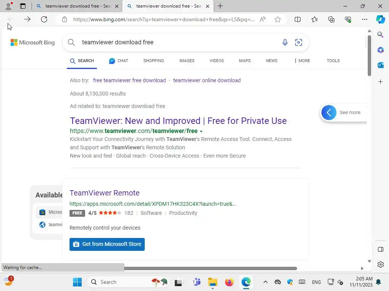
Task: Refresh the current page
Action: 44,19
